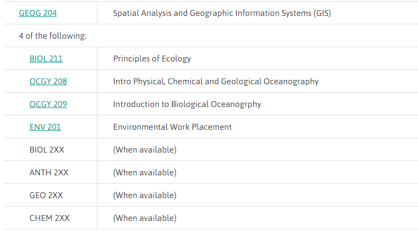Open the OCGY 208 course link
The width and height of the screenshot is (418, 232).
click(x=48, y=82)
